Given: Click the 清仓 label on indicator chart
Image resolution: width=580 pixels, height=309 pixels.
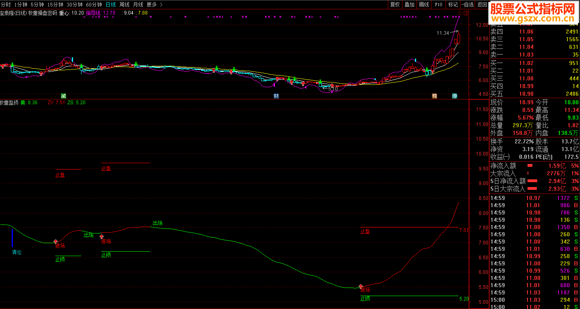Looking at the screenshot, I should pos(17,252).
